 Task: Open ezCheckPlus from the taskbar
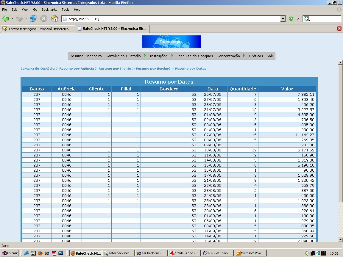coord(151,253)
